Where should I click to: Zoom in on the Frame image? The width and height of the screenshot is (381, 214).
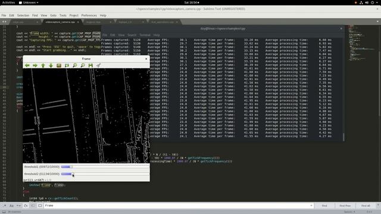75,65
